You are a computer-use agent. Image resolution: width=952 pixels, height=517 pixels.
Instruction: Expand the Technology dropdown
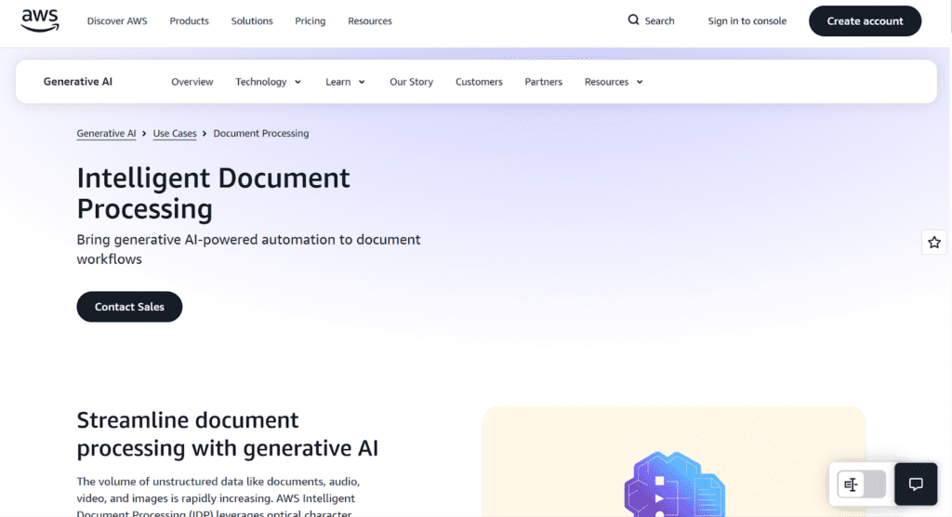click(268, 82)
